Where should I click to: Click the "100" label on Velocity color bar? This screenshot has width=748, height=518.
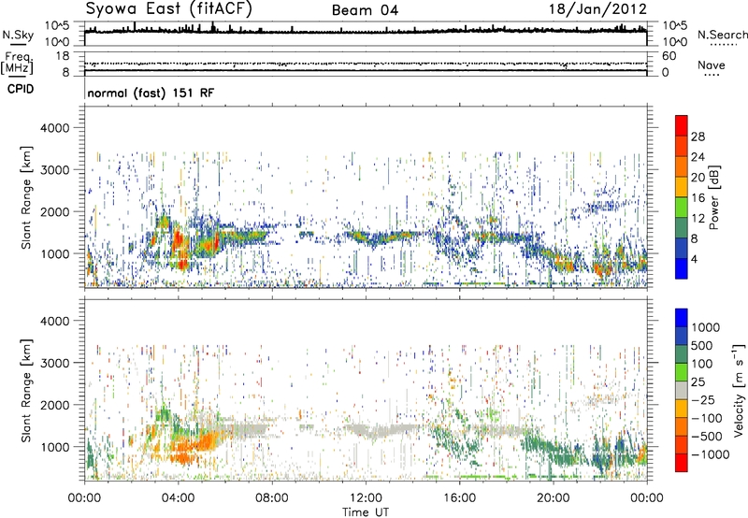coord(702,364)
